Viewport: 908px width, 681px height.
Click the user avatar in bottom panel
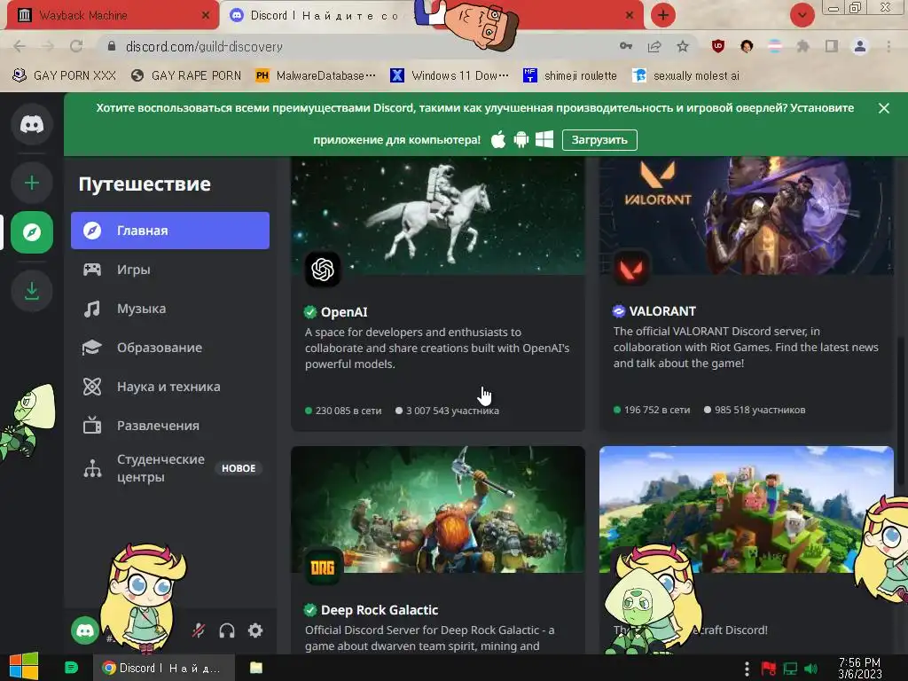(85, 630)
